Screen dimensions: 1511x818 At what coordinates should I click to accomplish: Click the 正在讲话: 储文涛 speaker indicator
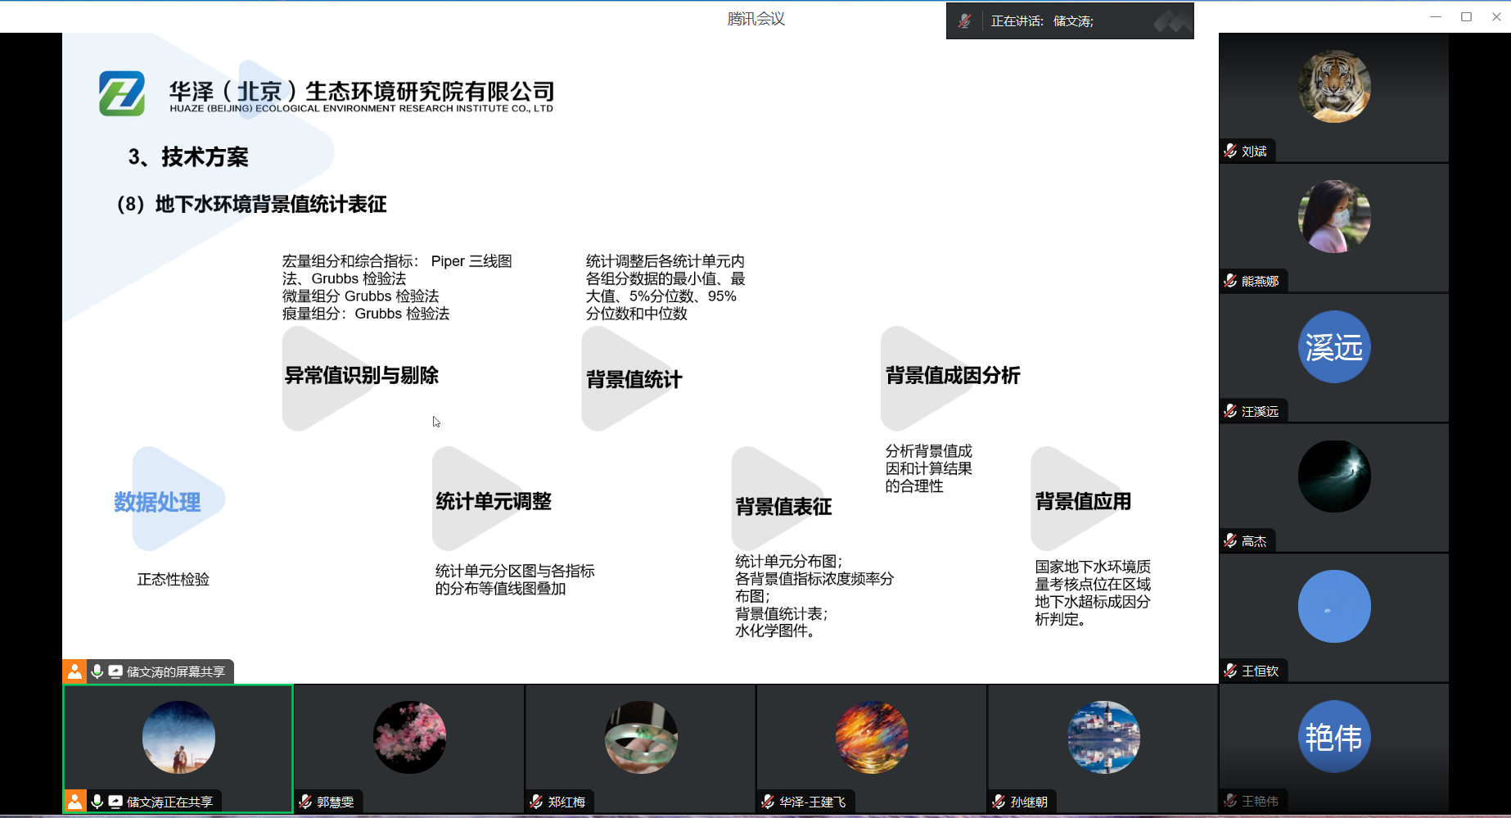point(1042,21)
